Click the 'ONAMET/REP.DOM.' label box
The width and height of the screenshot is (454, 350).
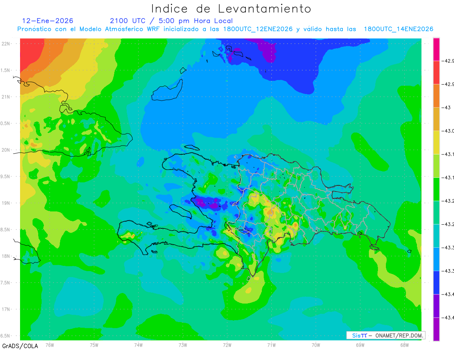pos(386,335)
